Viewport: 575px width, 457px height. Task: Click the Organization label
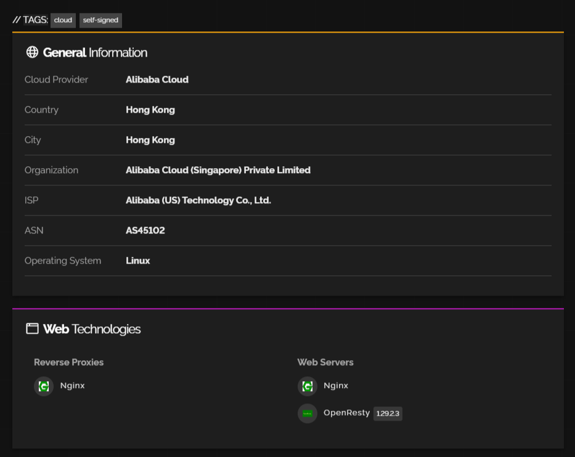click(x=51, y=170)
